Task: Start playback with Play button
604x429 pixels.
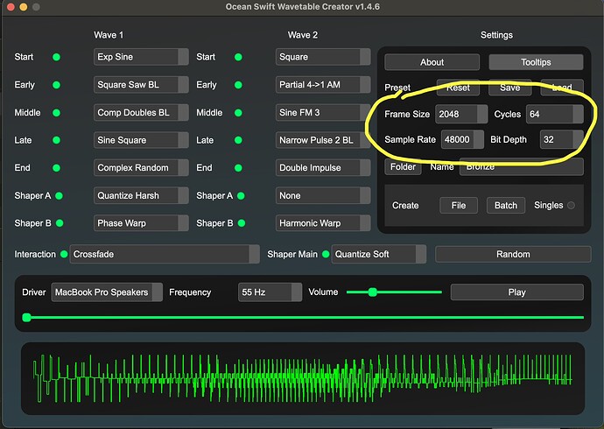Action: click(517, 292)
